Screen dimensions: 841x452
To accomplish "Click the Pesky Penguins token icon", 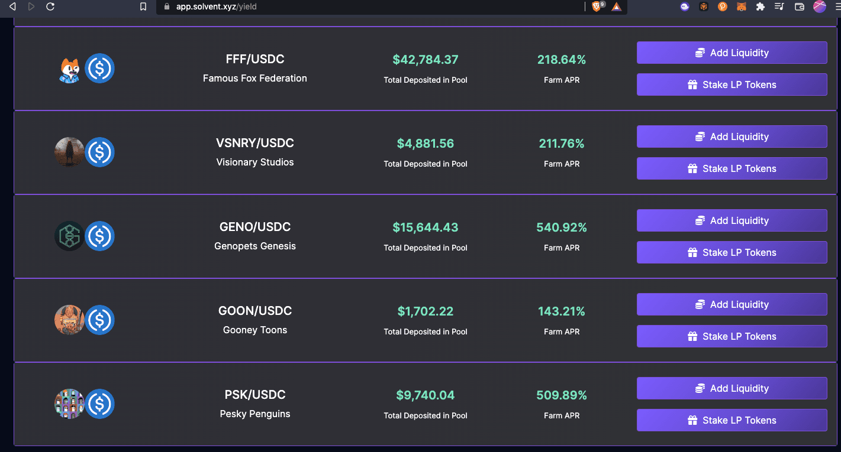I will coord(69,404).
